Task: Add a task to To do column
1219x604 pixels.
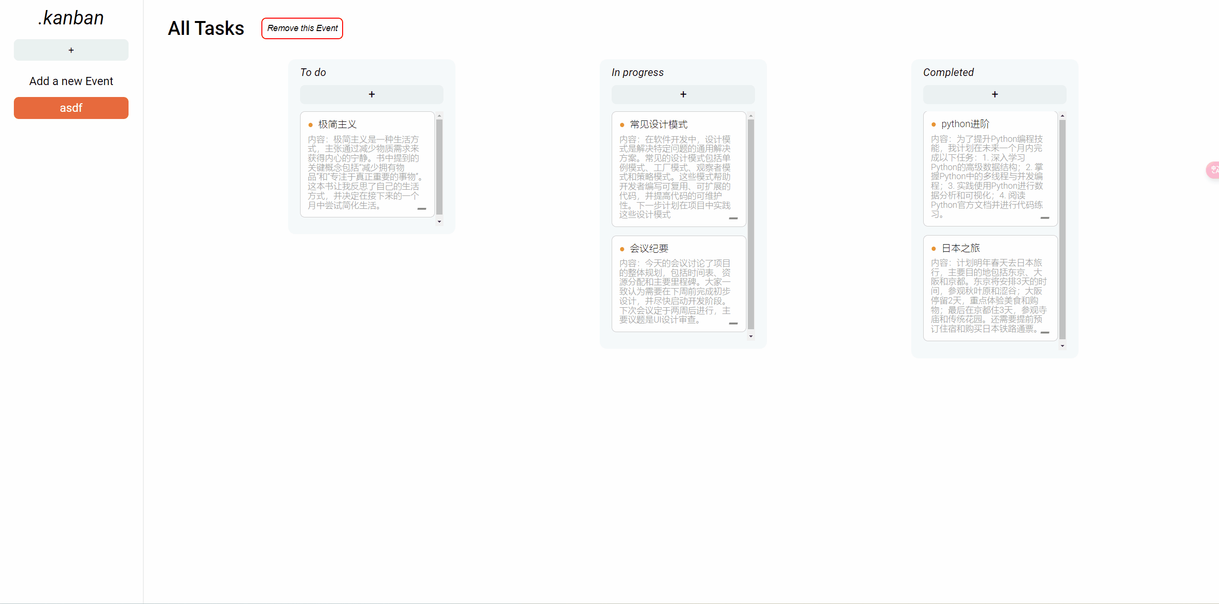Action: tap(371, 95)
